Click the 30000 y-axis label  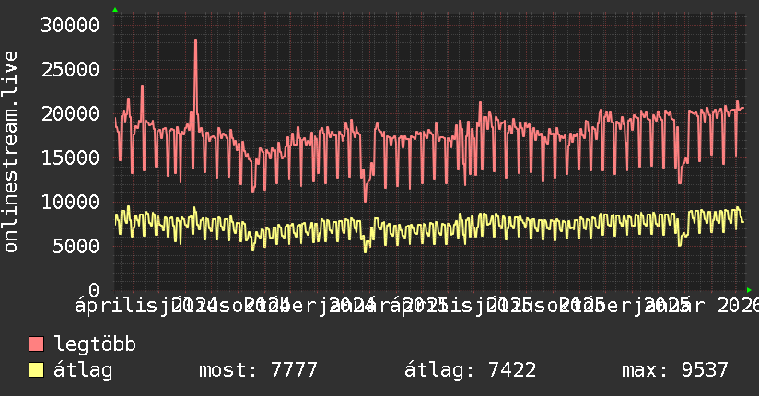click(x=70, y=25)
